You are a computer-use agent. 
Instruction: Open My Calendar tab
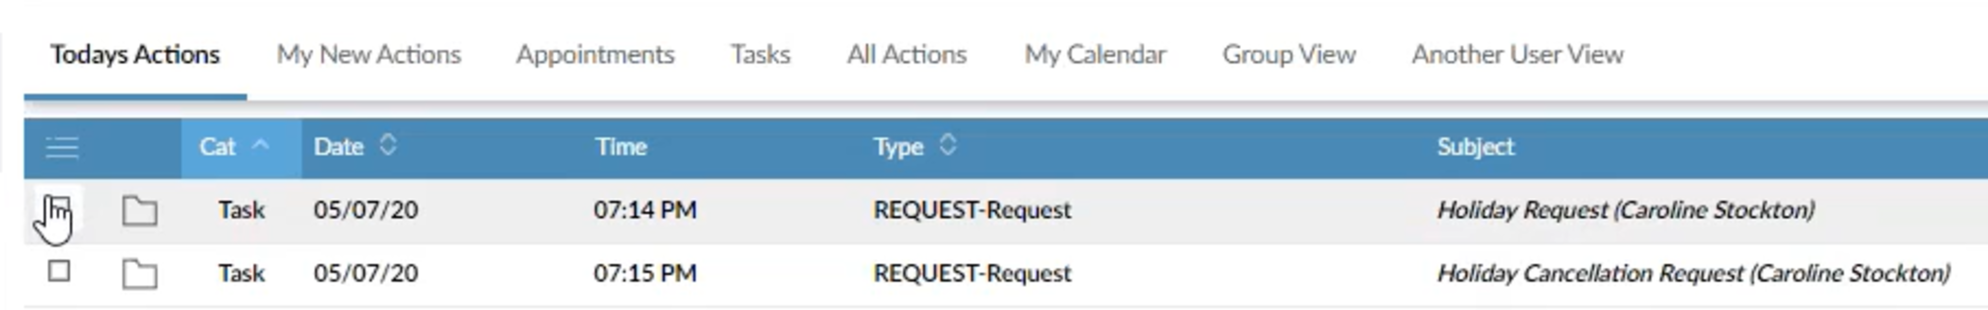[1094, 54]
